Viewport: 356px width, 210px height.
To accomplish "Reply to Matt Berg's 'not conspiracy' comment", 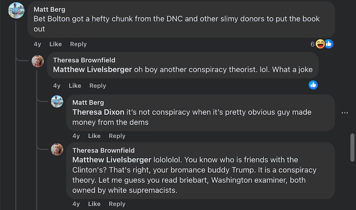I will coord(117,136).
